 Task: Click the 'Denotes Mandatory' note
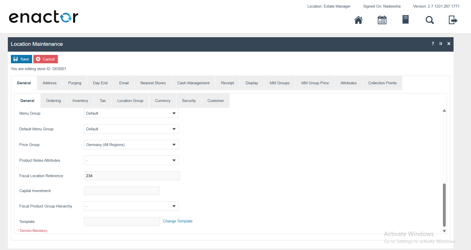33,231
